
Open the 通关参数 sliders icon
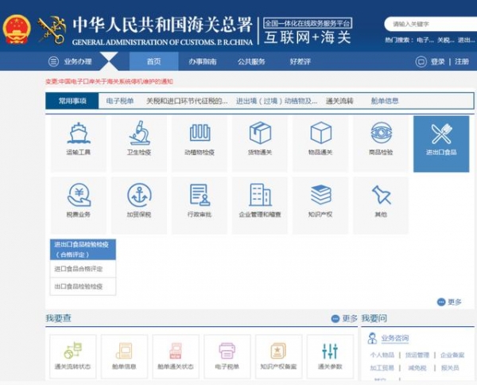point(328,351)
